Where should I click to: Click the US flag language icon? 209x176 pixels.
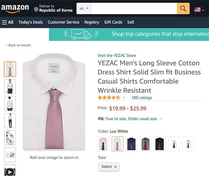coord(197,10)
